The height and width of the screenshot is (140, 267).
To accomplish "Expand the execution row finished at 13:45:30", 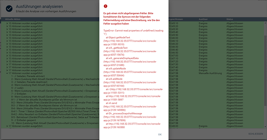I will coord(7,29).
